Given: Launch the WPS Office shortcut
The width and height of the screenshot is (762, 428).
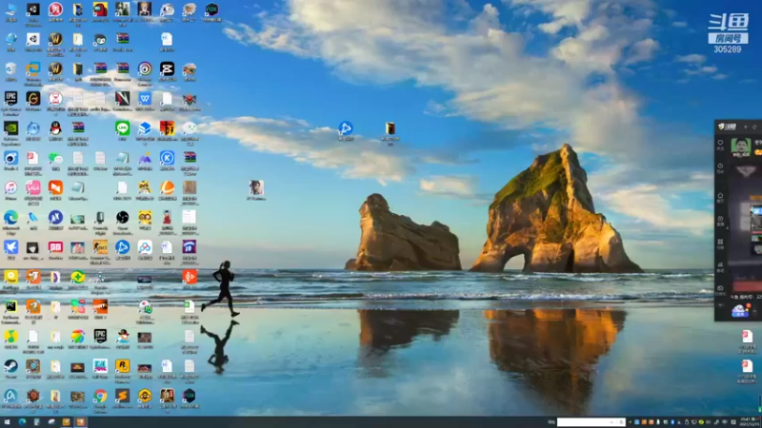Looking at the screenshot, I should coord(145,99).
